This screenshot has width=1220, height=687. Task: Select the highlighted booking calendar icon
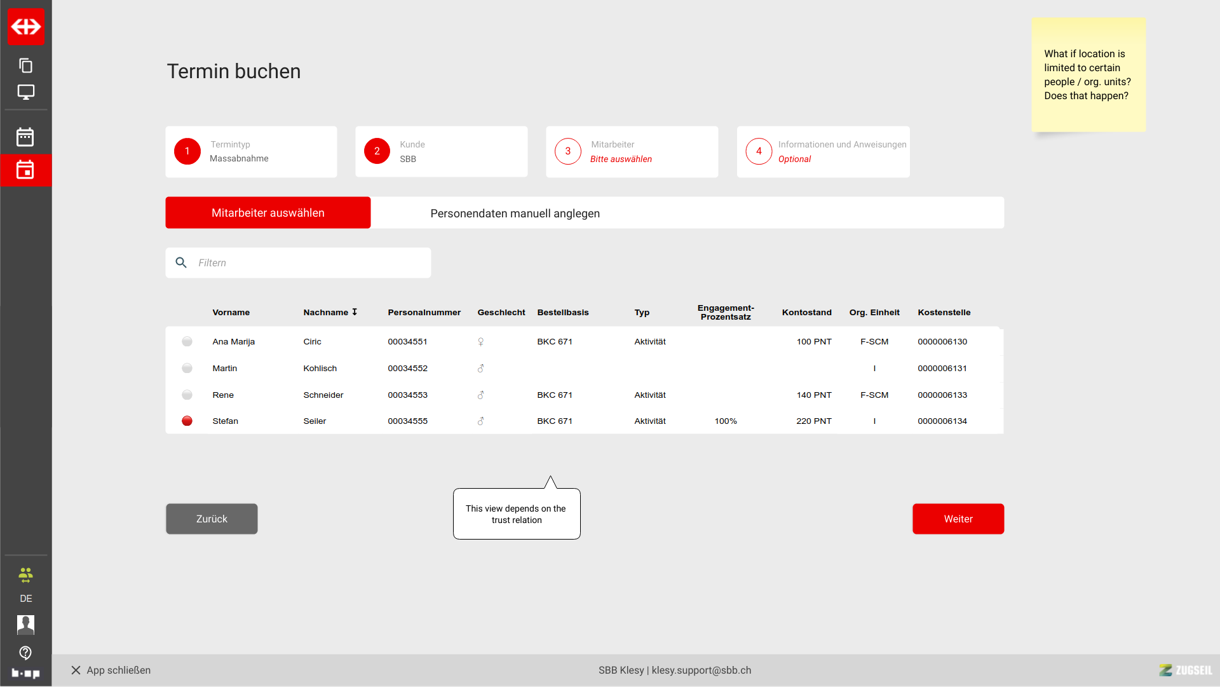point(25,170)
